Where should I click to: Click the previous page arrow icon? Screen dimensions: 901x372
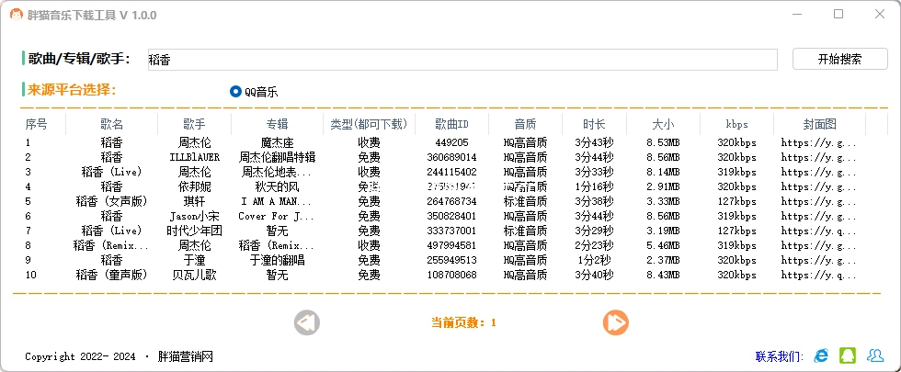[307, 322]
